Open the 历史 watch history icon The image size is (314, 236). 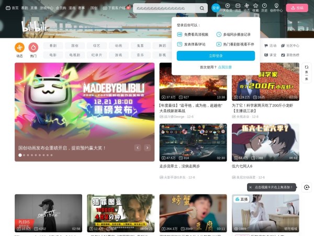coord(265,7)
